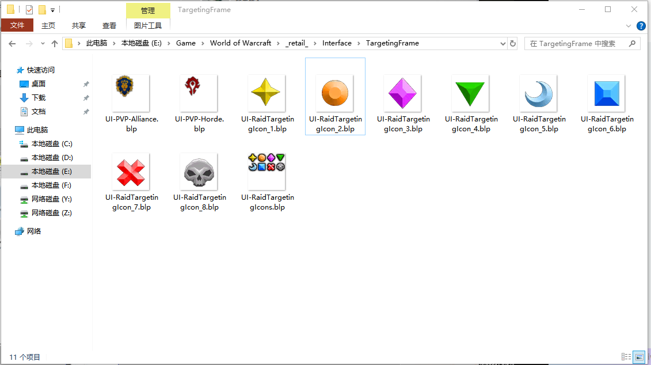Open the address bar history dropdown
This screenshot has height=365, width=651.
click(x=502, y=43)
